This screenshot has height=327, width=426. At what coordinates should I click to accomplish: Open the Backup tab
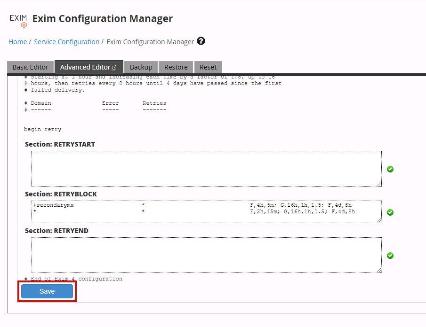coord(141,67)
